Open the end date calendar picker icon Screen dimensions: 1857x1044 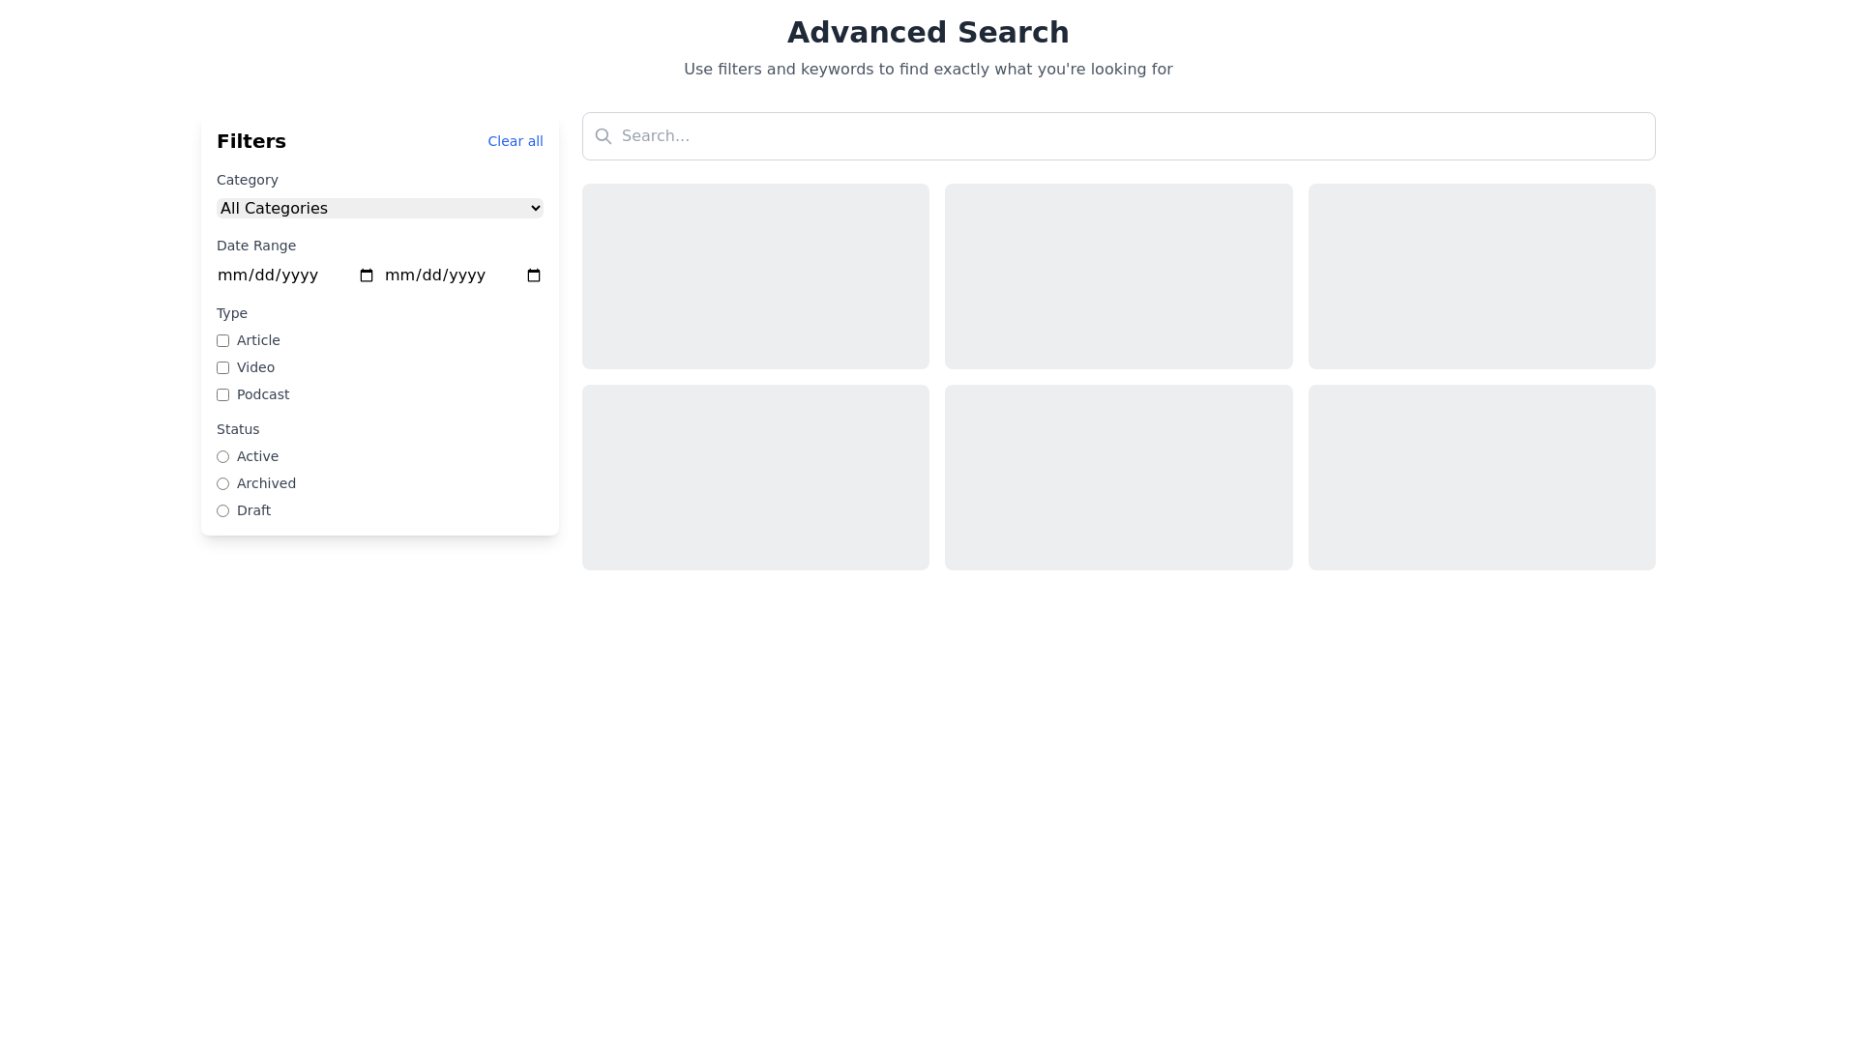534,275
